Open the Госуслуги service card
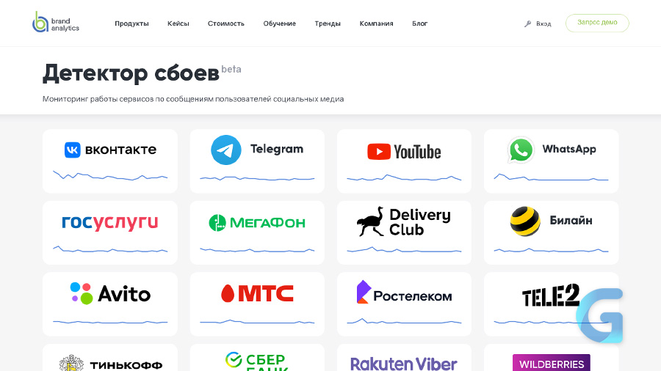This screenshot has width=661, height=371. pyautogui.click(x=110, y=232)
